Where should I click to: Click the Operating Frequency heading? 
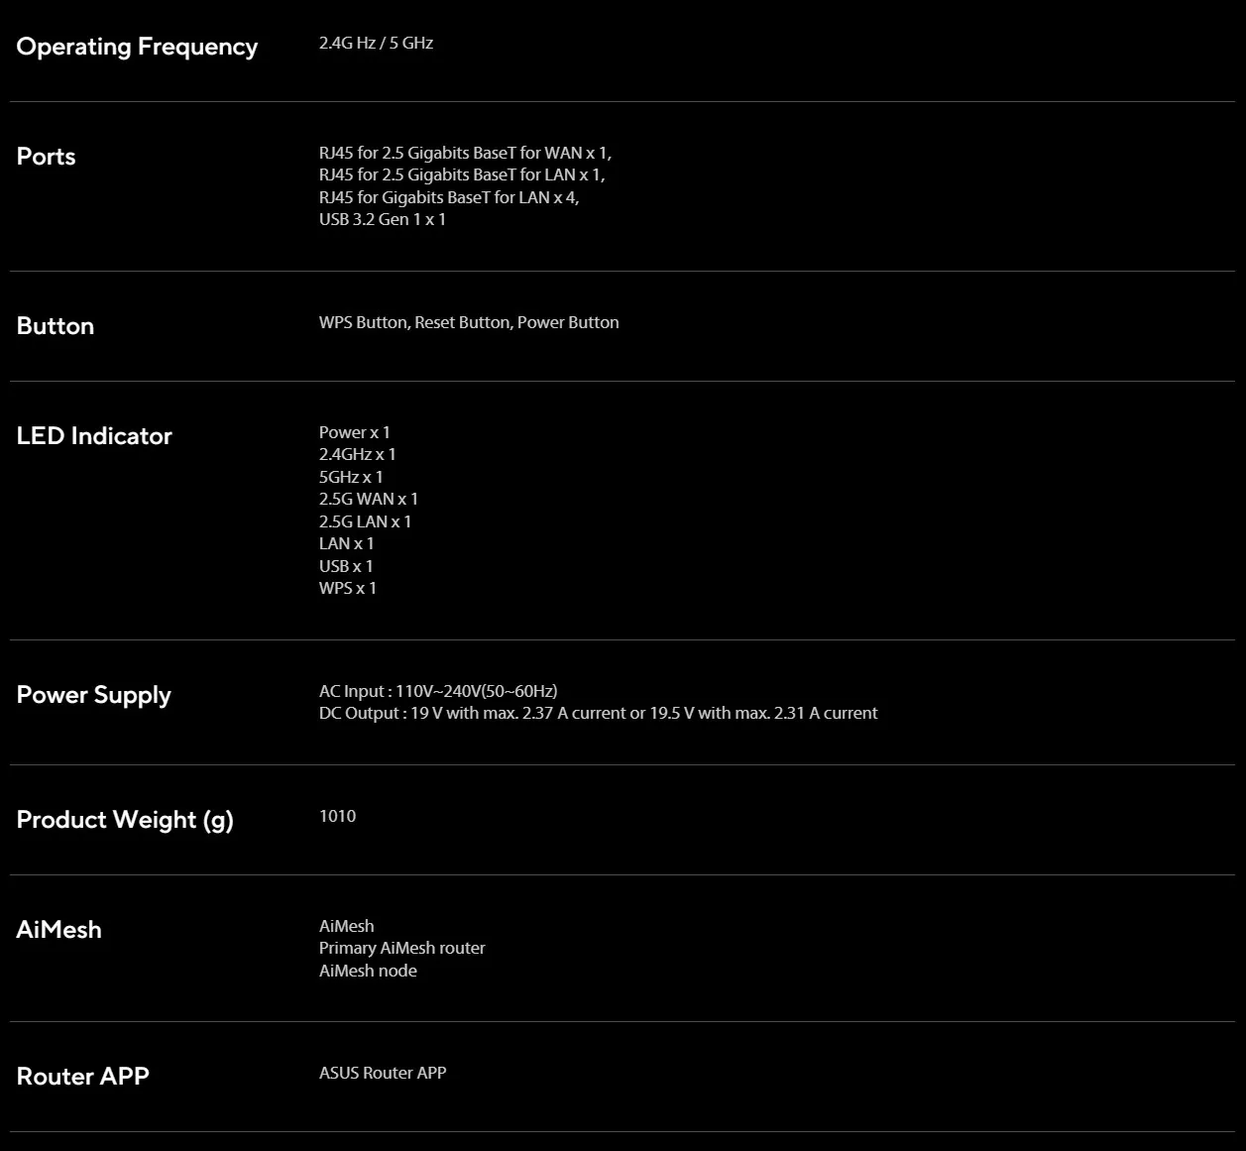[137, 47]
